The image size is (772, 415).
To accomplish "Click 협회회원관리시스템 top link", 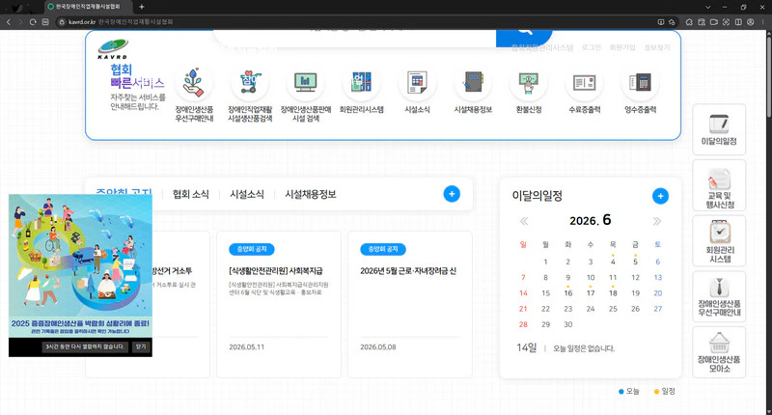I will [542, 47].
